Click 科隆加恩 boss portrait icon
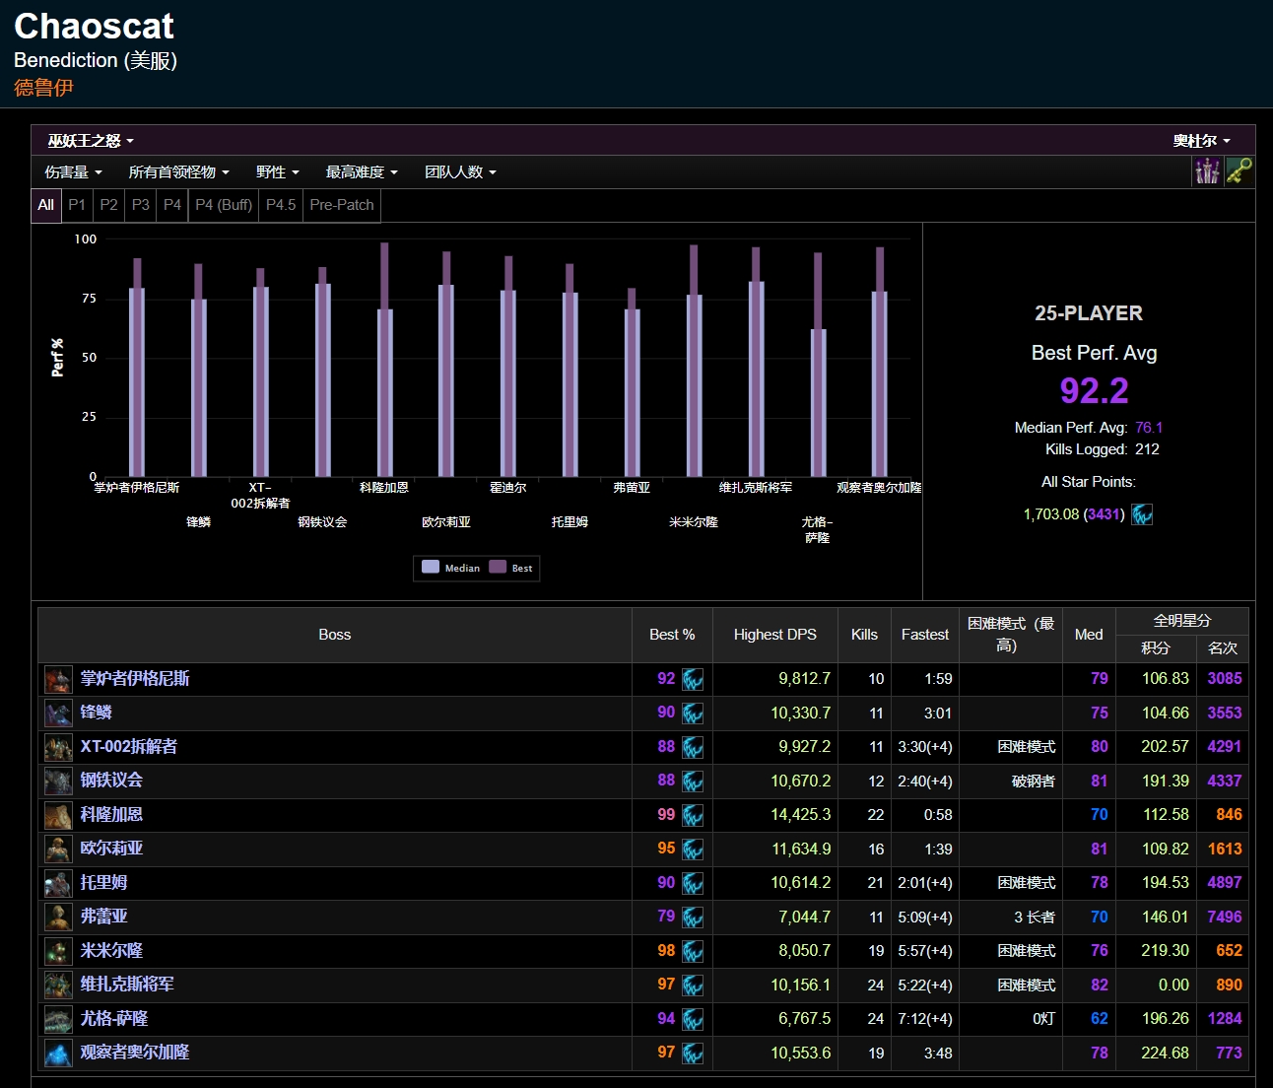Screen dimensions: 1273x1088 click(58, 815)
